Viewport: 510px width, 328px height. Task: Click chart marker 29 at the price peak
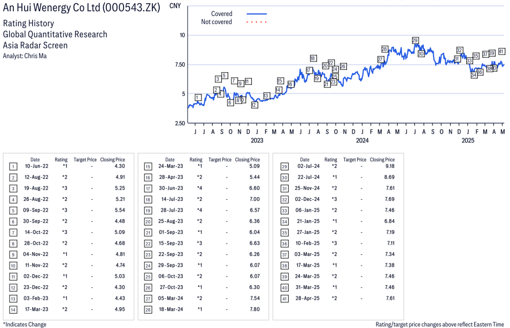coord(415,40)
